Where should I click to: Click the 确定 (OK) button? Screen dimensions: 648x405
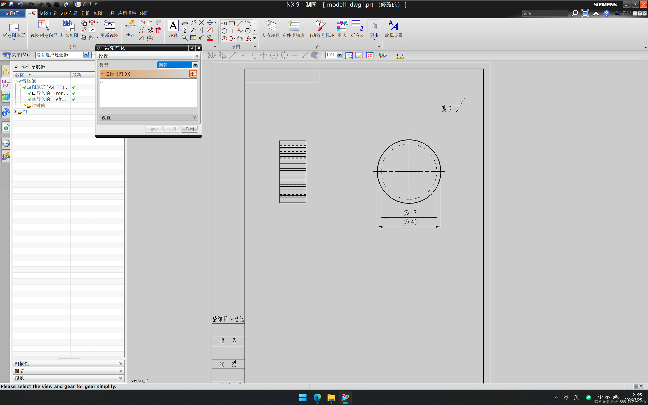154,129
